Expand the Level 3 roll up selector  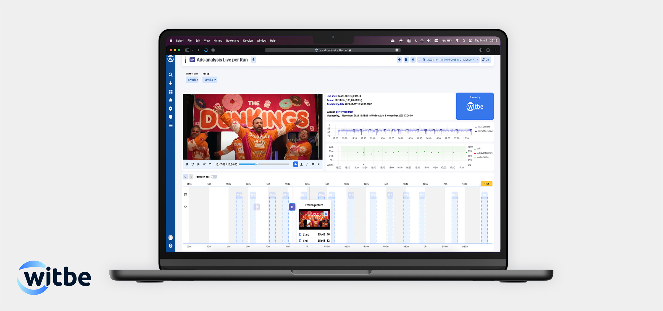point(210,80)
